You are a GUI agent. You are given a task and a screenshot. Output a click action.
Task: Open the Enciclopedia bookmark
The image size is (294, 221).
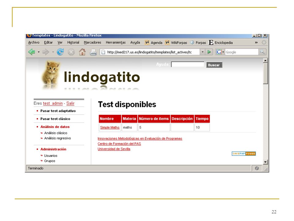pyautogui.click(x=221, y=42)
